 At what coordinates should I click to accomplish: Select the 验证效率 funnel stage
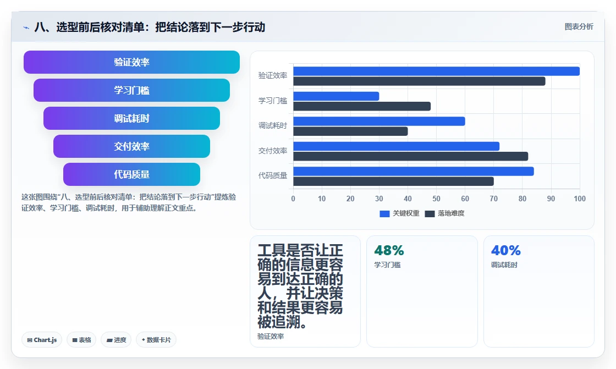131,62
